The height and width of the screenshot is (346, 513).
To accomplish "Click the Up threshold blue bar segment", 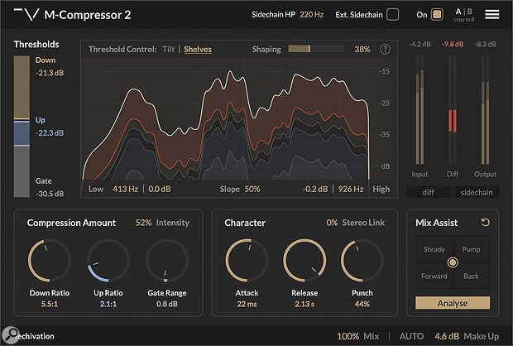I will (22, 133).
